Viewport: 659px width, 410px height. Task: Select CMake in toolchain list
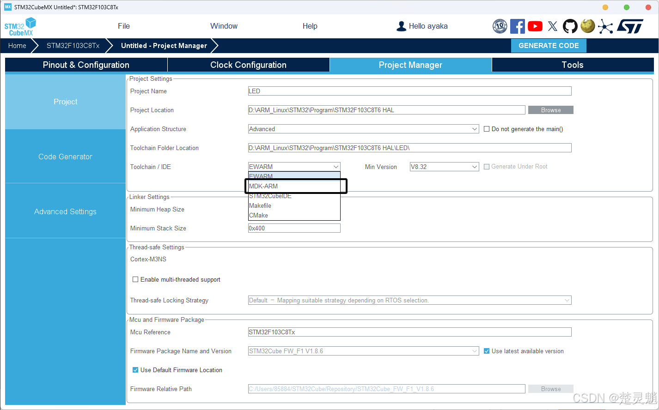pos(294,215)
